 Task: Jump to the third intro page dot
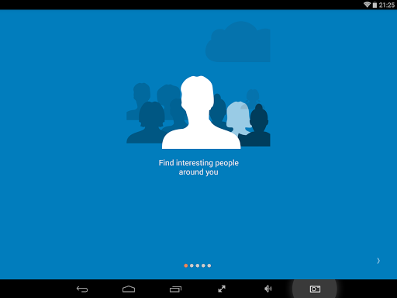point(198,265)
